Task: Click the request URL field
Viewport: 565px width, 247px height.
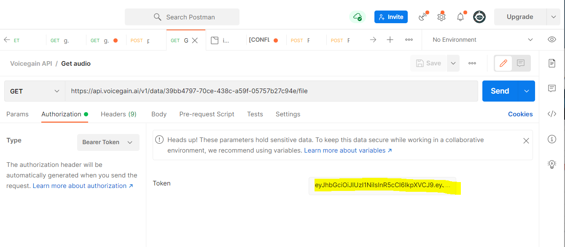Action: click(271, 91)
